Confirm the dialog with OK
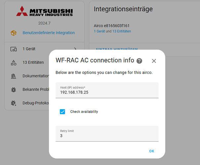This screenshot has width=200, height=165. pyautogui.click(x=152, y=151)
